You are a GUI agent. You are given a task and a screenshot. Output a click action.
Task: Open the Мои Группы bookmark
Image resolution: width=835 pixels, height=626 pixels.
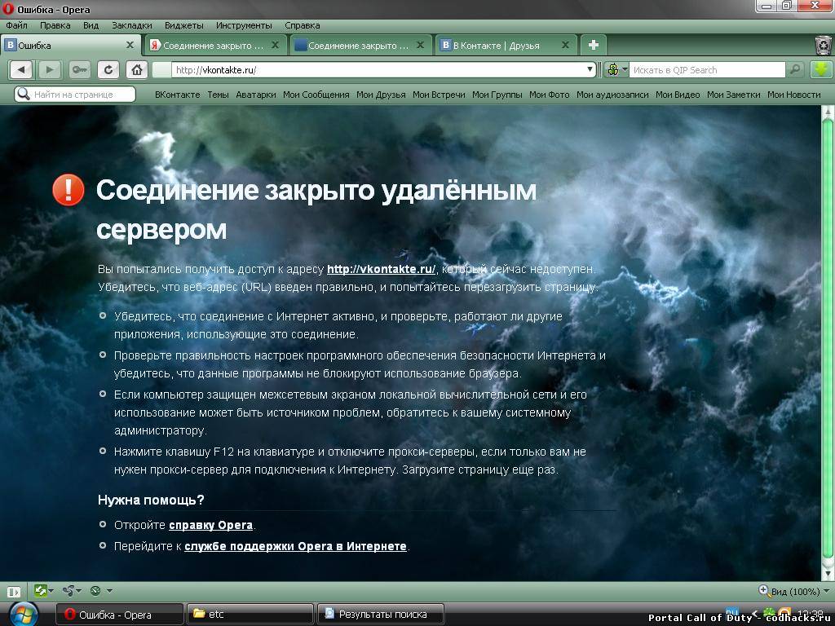(497, 95)
